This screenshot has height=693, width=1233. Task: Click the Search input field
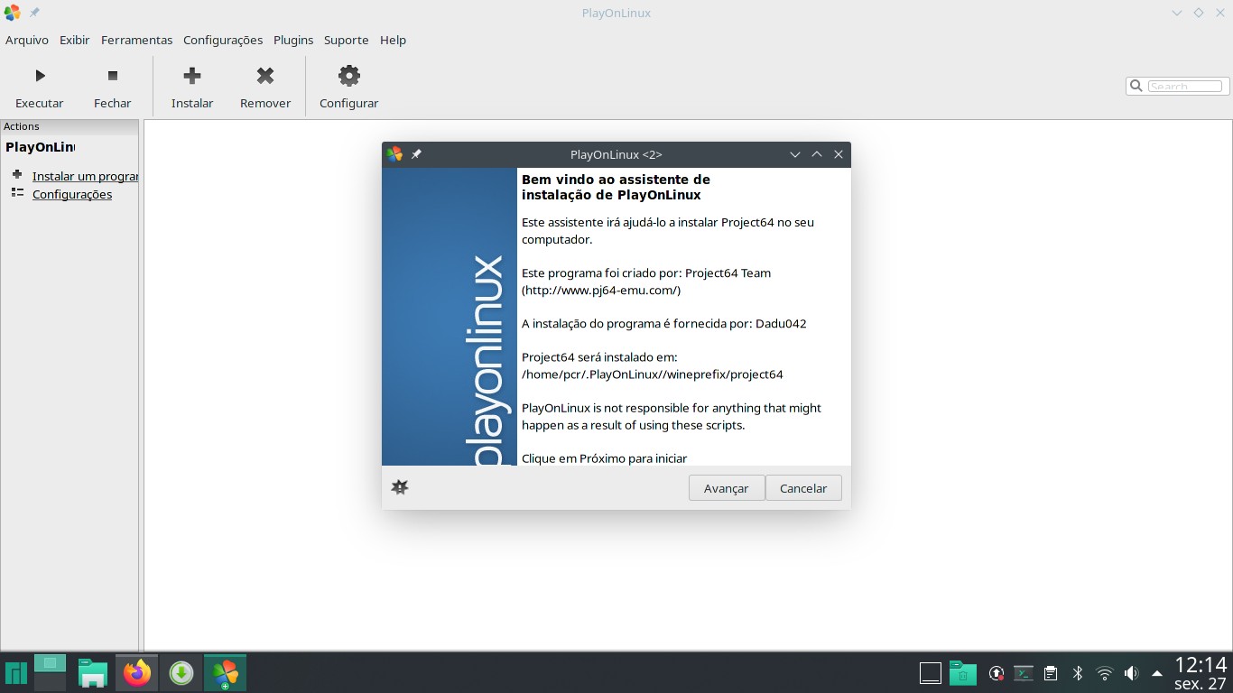(1184, 86)
